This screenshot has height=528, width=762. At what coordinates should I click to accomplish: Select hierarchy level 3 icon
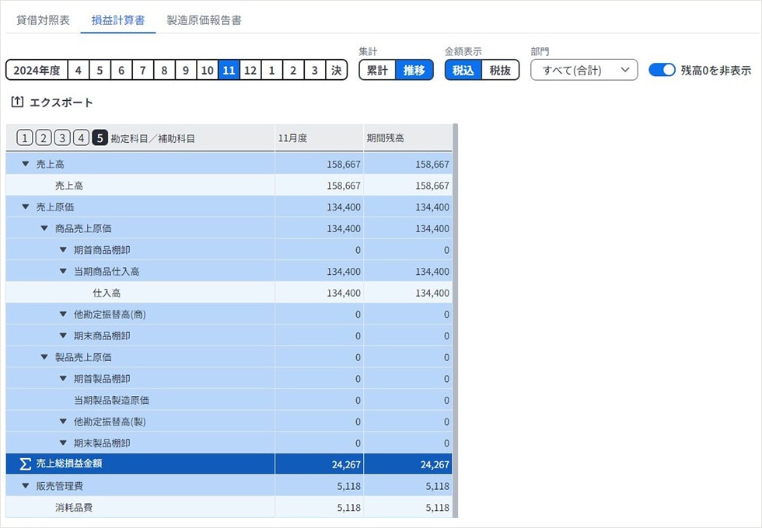[62, 138]
